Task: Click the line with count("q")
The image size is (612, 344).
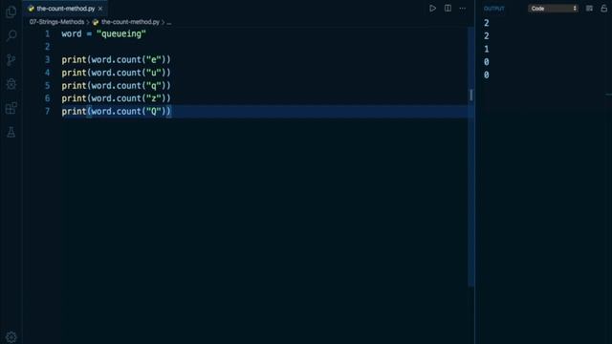Action: (116, 85)
